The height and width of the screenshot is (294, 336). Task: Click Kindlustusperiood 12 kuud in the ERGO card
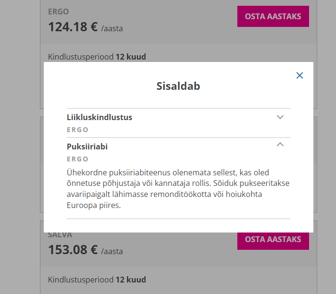tap(97, 57)
